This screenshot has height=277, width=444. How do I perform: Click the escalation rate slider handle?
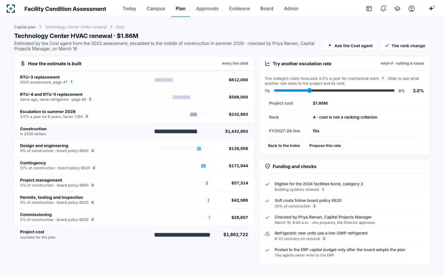point(310,90)
